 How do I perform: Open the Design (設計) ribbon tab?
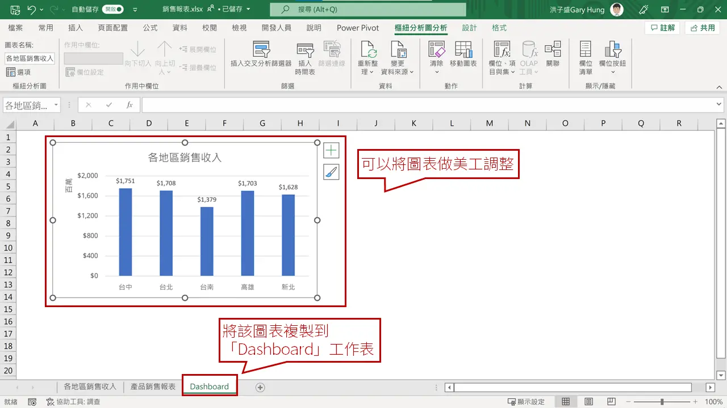pos(469,28)
